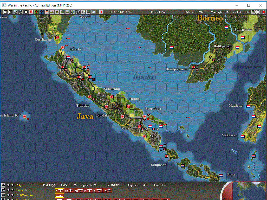
Task: Click the anchor port icon beside Tokyo
Action: (x=3, y=185)
